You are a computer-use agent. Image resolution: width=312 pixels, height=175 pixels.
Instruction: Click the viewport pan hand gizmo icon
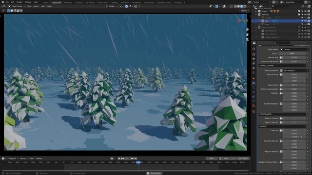tap(247, 35)
